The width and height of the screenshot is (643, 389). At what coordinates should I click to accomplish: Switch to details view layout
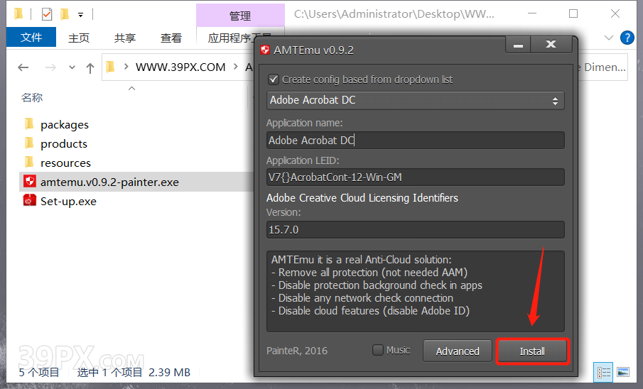click(603, 372)
